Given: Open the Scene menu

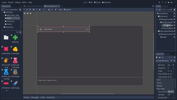Looking at the screenshot, I should tap(4, 2).
